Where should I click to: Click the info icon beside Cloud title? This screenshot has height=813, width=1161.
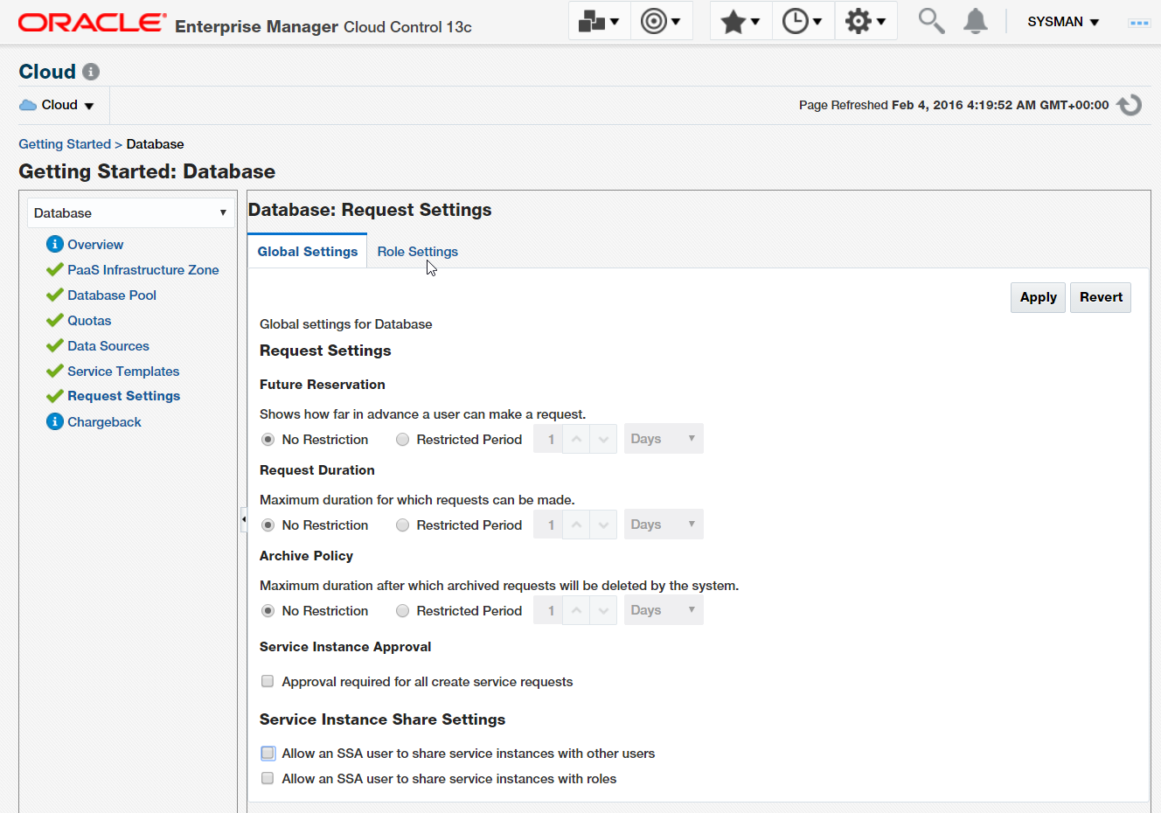[91, 72]
